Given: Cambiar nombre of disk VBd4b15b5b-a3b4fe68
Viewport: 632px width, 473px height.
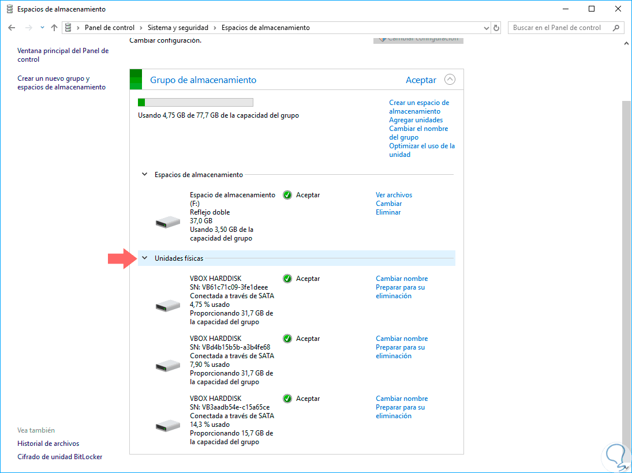Looking at the screenshot, I should pos(402,339).
